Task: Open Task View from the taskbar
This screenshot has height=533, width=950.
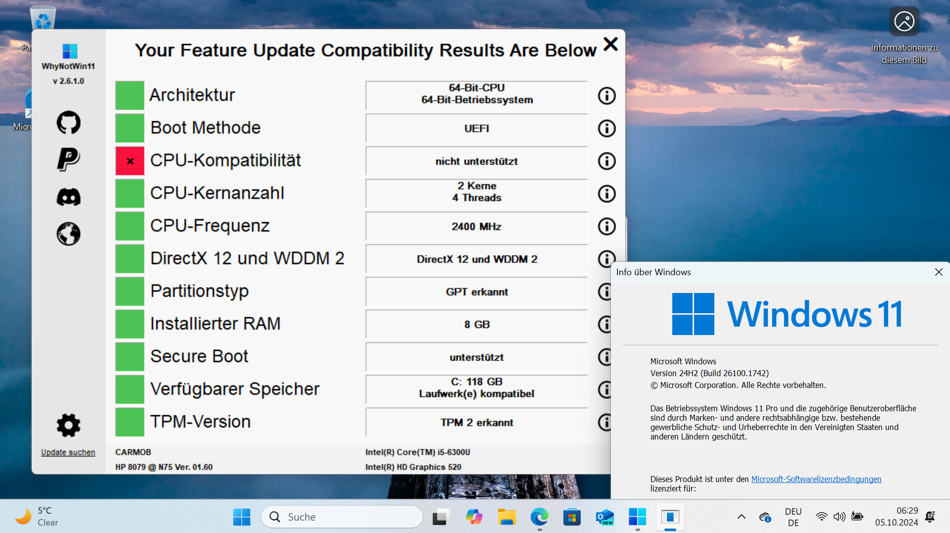Action: (x=441, y=517)
